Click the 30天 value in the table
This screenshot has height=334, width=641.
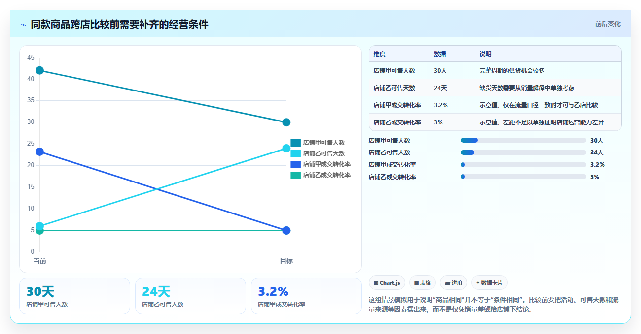point(440,71)
